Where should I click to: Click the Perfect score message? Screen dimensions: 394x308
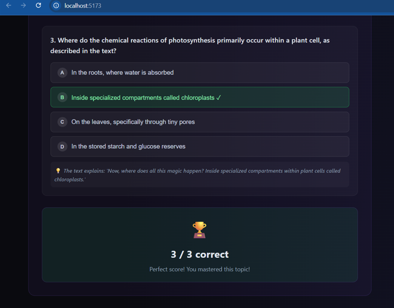(200, 269)
